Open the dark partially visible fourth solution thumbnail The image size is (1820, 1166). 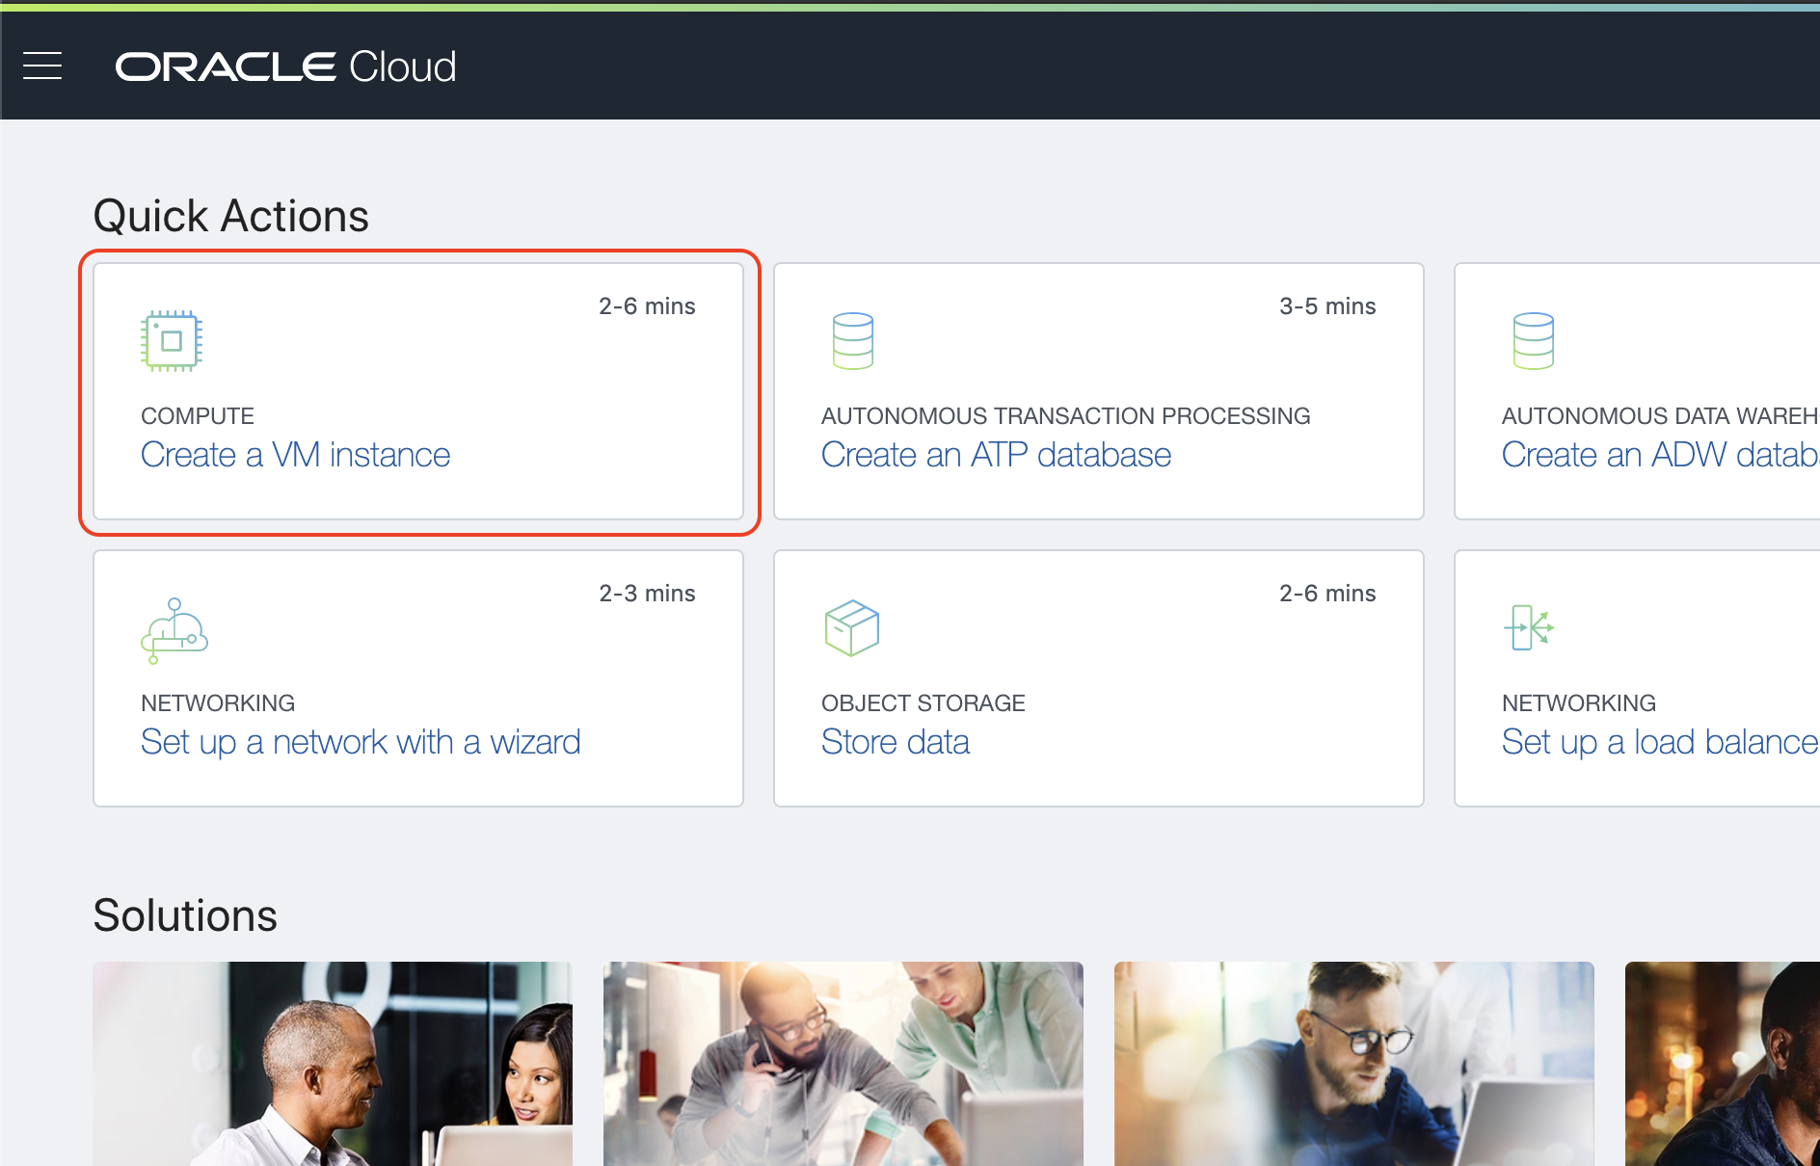click(1723, 1064)
